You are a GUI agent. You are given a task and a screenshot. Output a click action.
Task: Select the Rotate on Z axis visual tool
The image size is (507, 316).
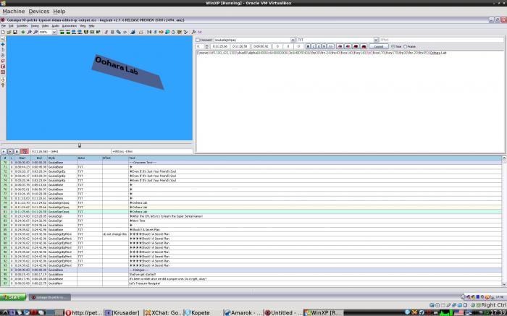[3, 50]
